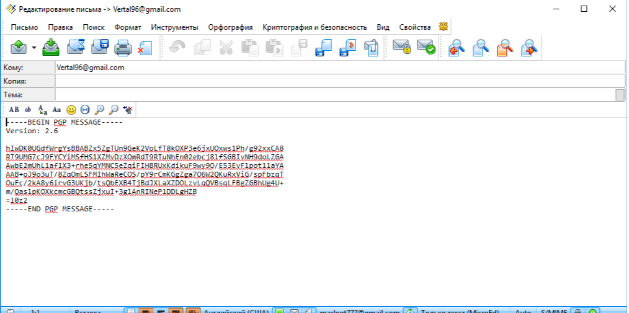Click the zoom out magnifier minus icon
Image resolution: width=629 pixels, height=313 pixels.
pyautogui.click(x=114, y=110)
